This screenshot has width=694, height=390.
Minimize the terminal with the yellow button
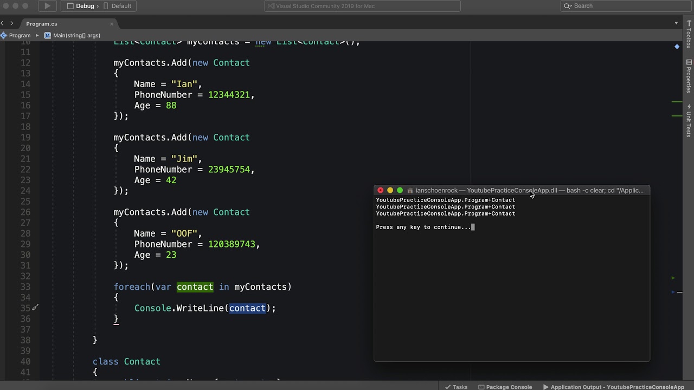click(x=390, y=190)
